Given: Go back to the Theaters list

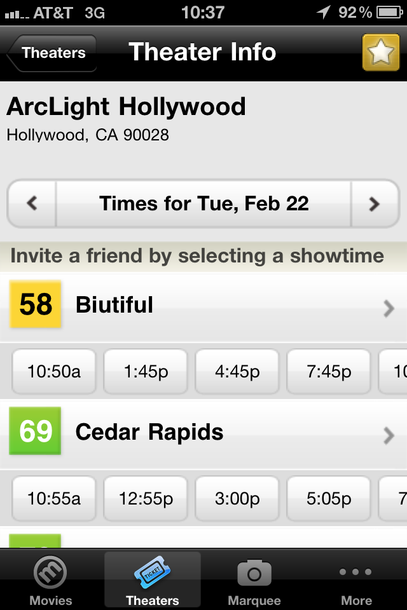Looking at the screenshot, I should pyautogui.click(x=52, y=53).
